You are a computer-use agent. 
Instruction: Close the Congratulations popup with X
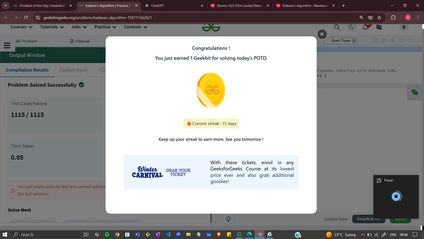pyautogui.click(x=322, y=34)
